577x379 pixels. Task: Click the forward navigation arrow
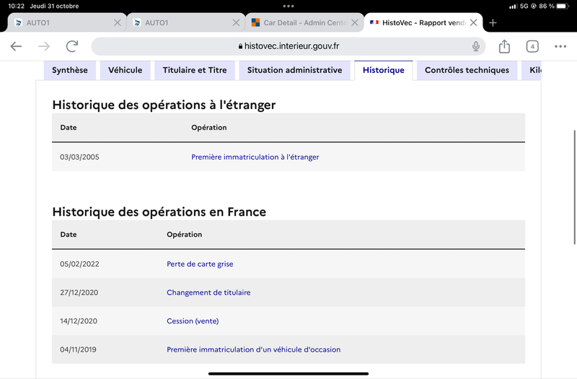[x=44, y=46]
